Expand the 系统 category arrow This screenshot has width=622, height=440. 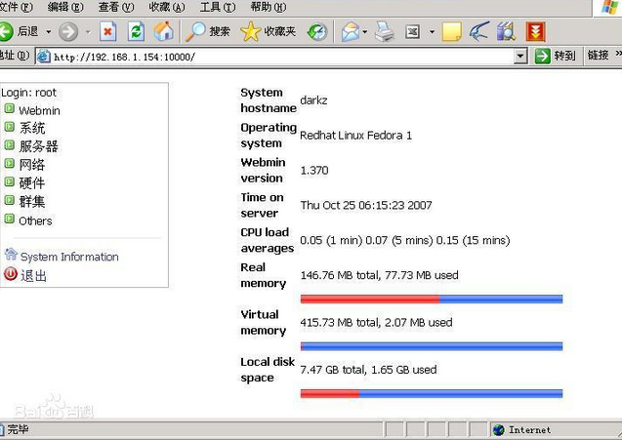point(10,127)
